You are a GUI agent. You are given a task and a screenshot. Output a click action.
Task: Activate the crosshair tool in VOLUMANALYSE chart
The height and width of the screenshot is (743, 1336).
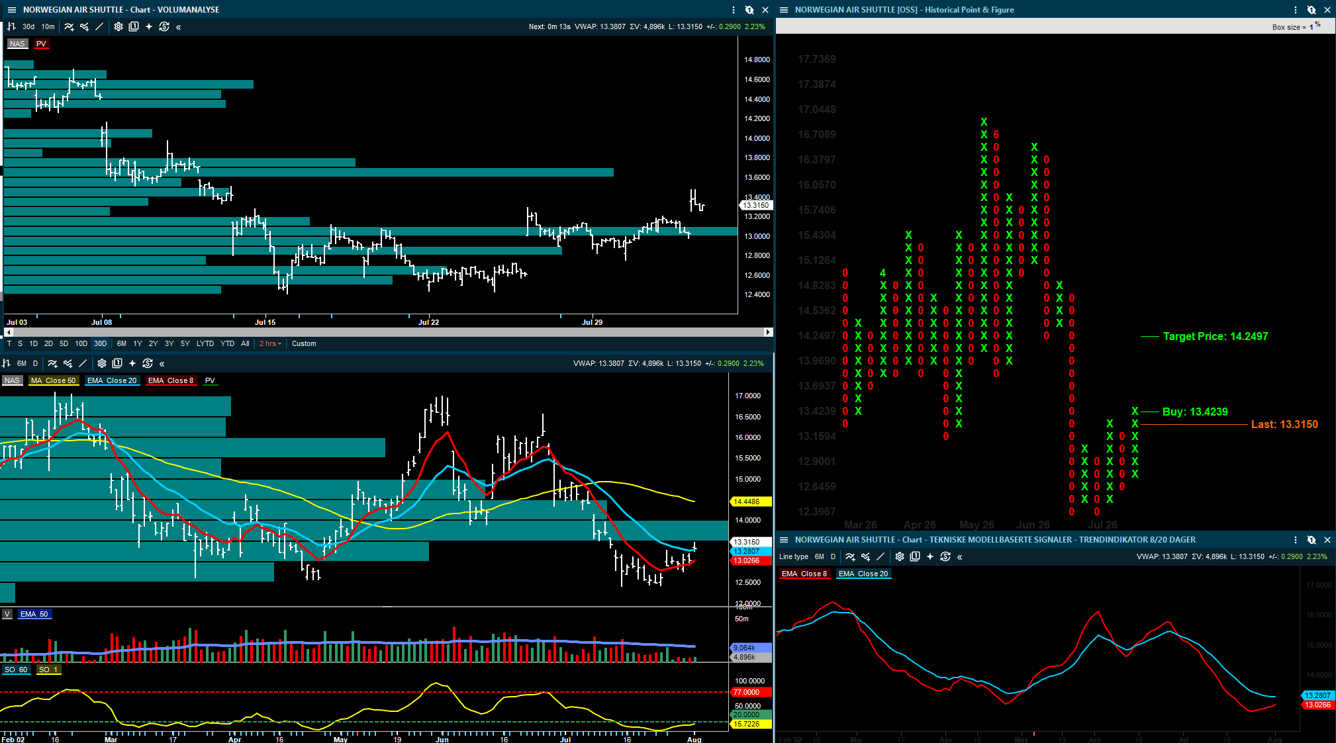149,26
